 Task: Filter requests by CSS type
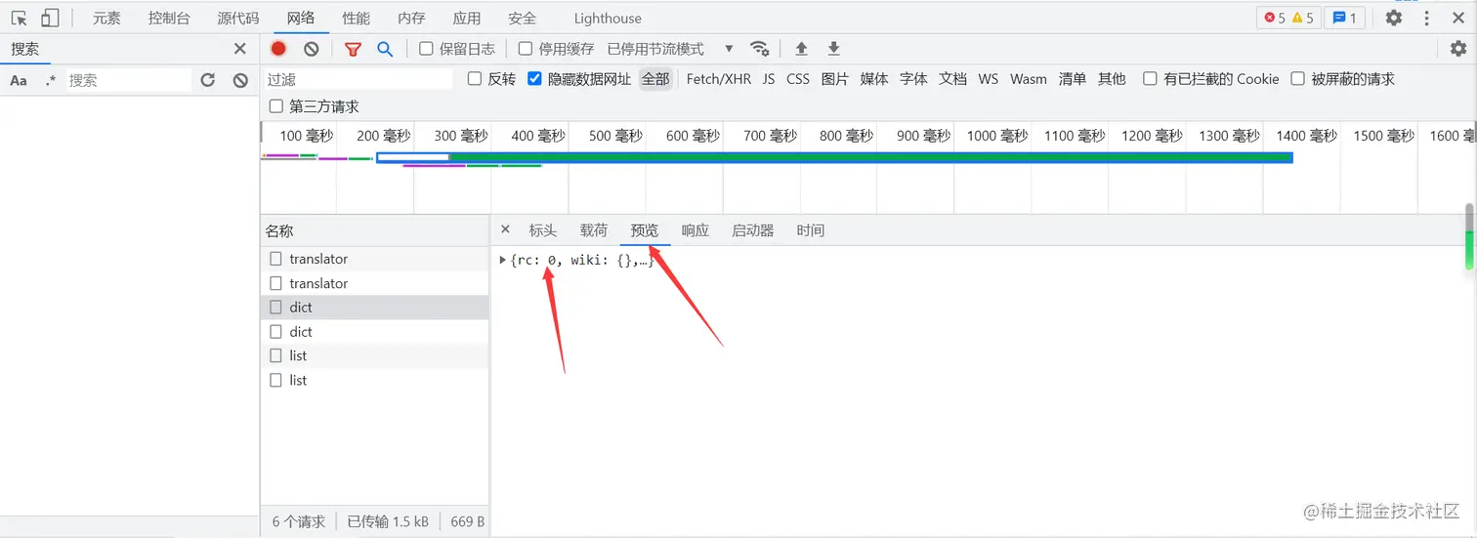click(798, 79)
